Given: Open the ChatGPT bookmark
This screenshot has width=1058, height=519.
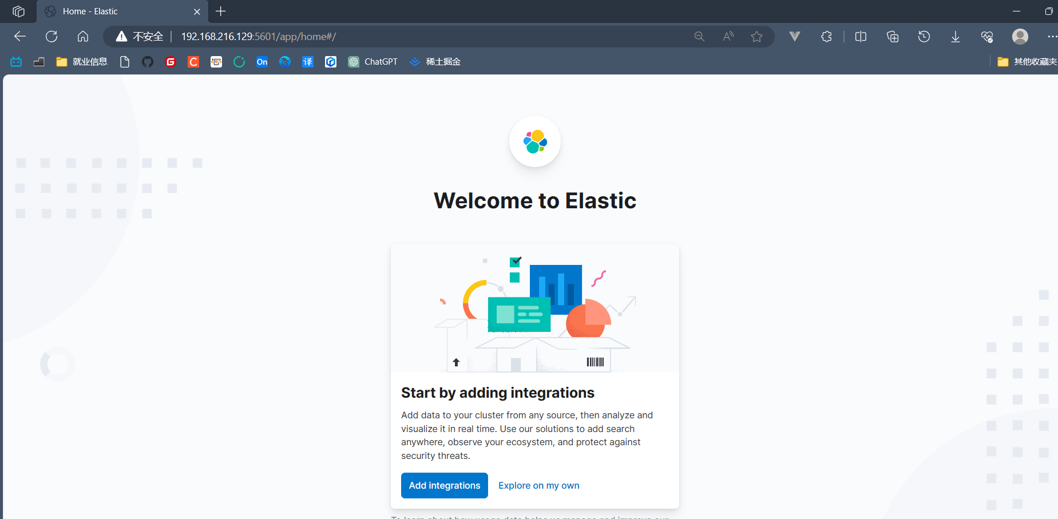Looking at the screenshot, I should (x=373, y=62).
